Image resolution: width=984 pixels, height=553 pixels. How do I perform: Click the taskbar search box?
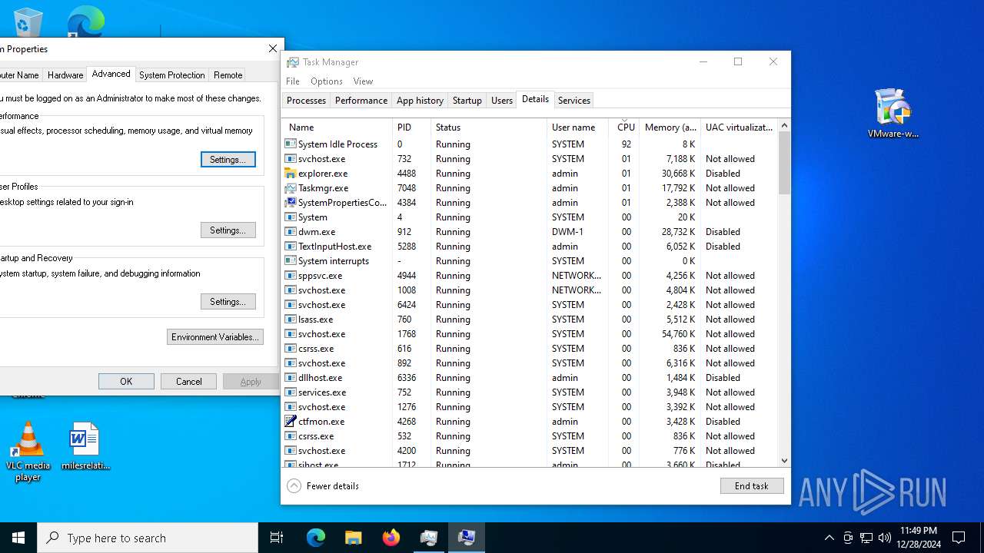point(148,538)
